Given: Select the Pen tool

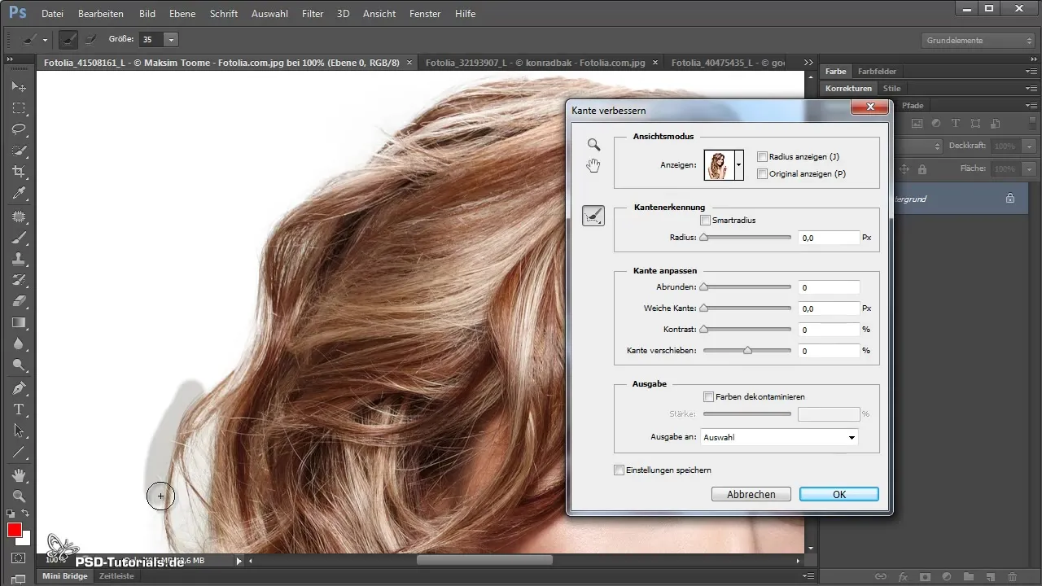Looking at the screenshot, I should point(19,387).
